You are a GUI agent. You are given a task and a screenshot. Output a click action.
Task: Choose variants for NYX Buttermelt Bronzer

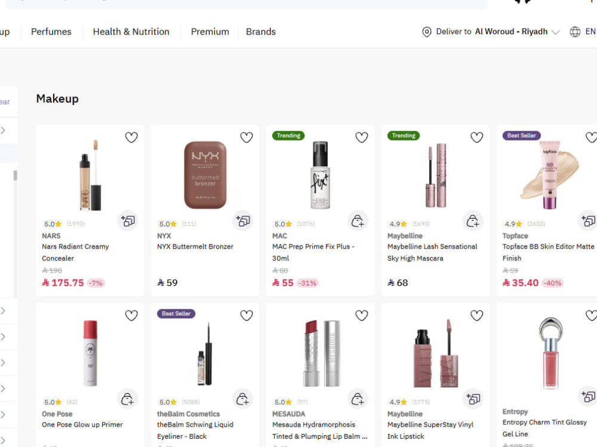[243, 221]
